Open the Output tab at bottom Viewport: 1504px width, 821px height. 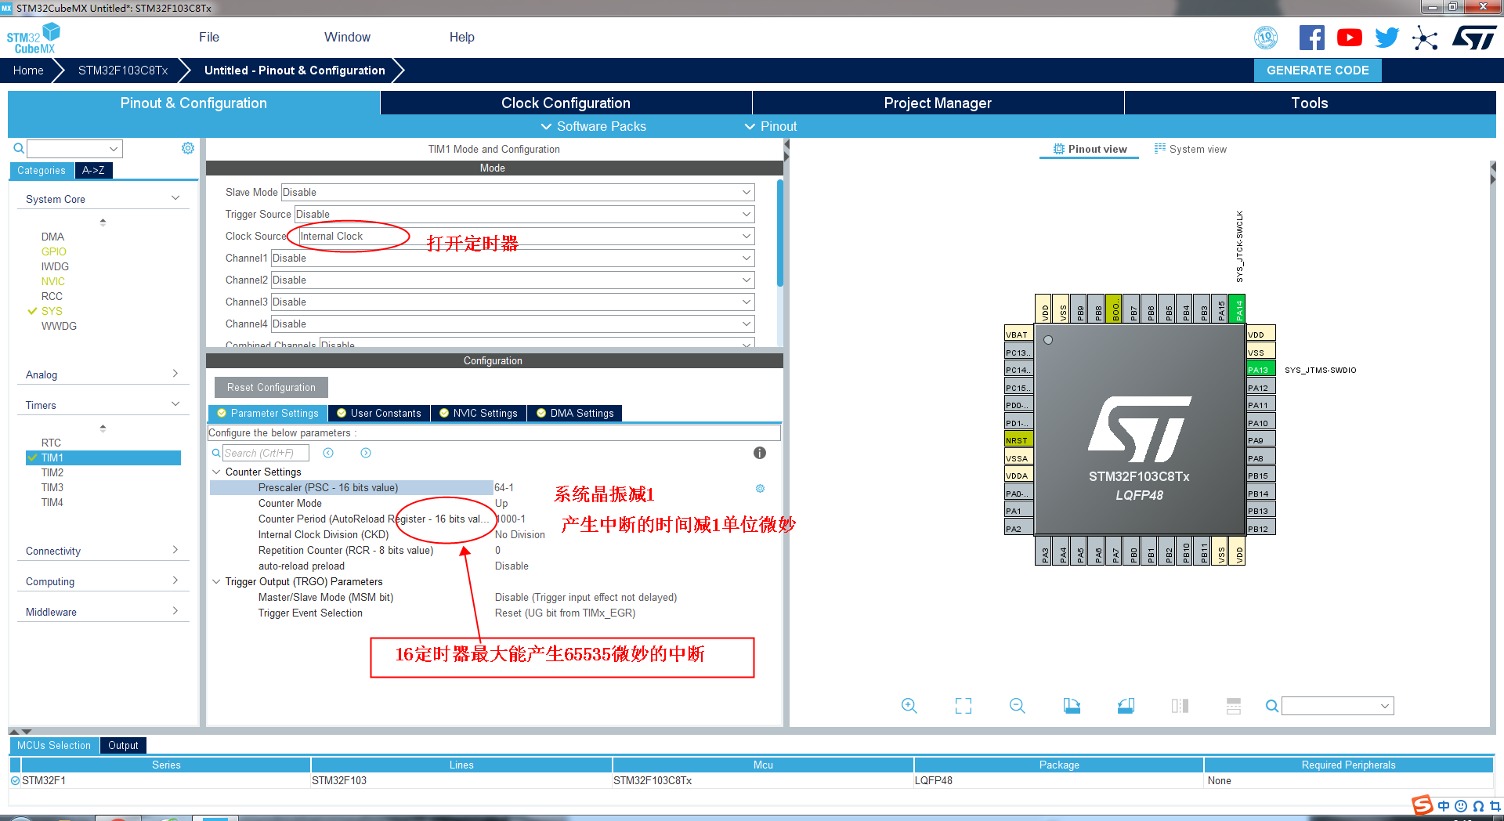(123, 745)
